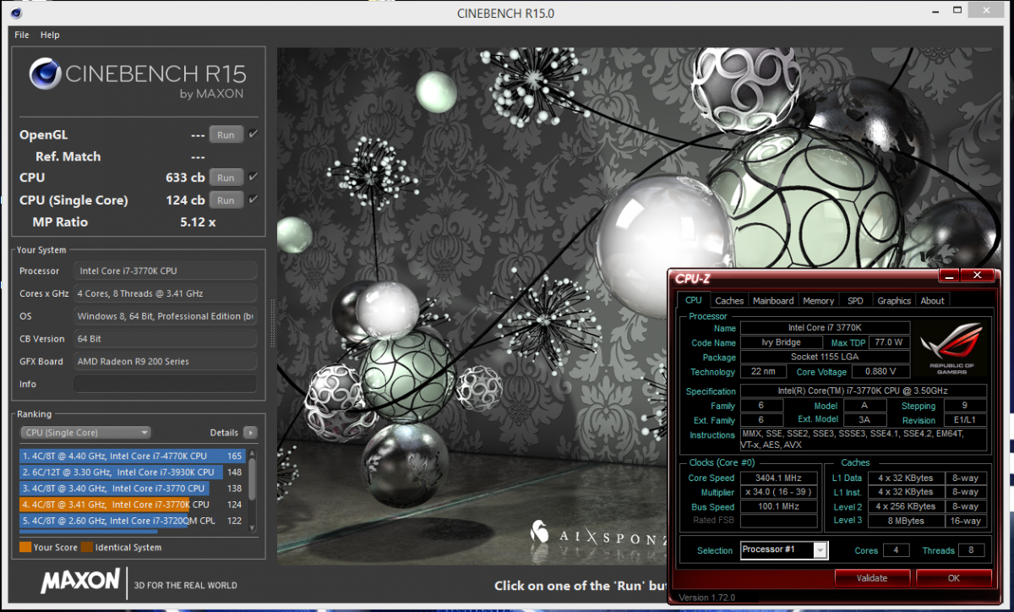Click the Version 1.72.0 label in CPU-Z
The image size is (1014, 612).
706,598
